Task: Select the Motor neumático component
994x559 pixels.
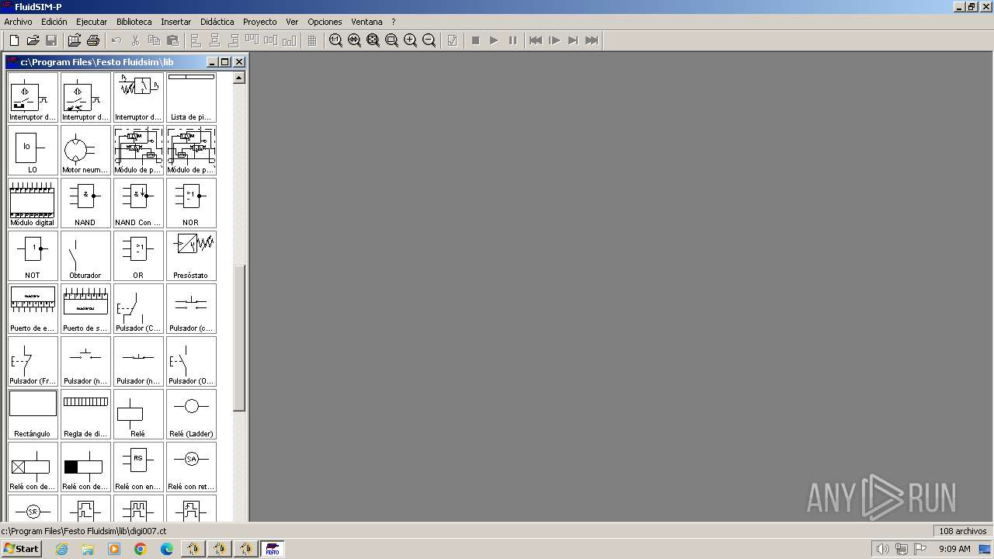Action: click(x=85, y=151)
